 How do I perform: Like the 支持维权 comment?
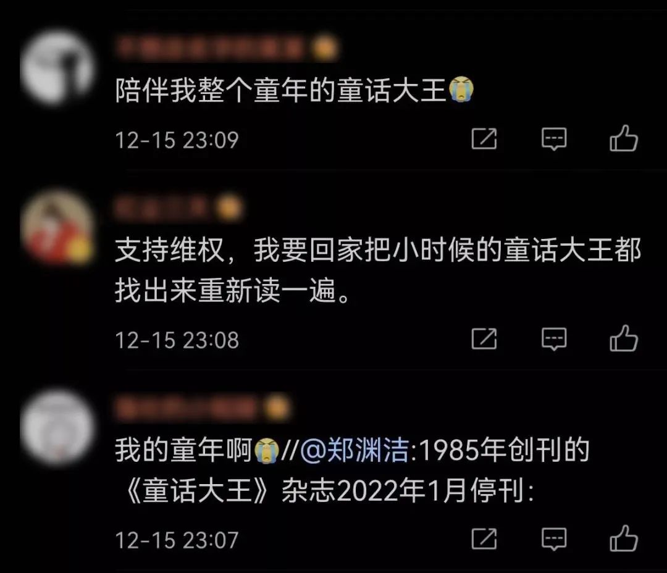click(624, 338)
